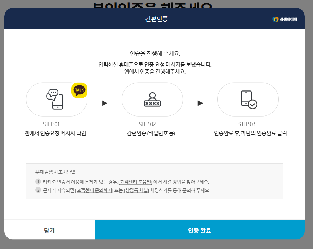313x249 pixels.
Task: Click the arrow between STEP 01 and STEP 02
Action: point(104,102)
